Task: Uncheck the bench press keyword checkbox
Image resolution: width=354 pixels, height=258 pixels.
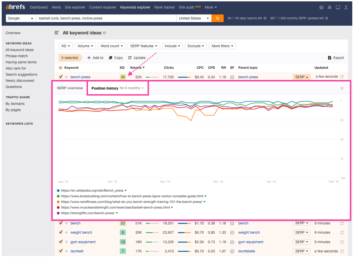Action: [x=61, y=77]
